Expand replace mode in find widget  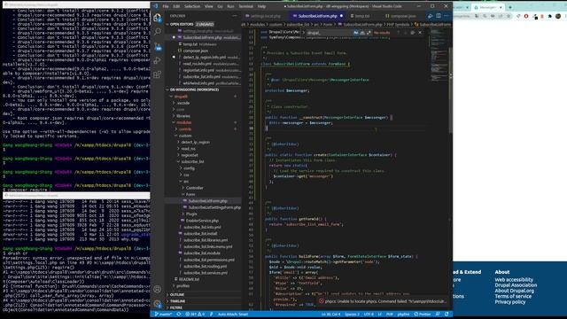303,33
